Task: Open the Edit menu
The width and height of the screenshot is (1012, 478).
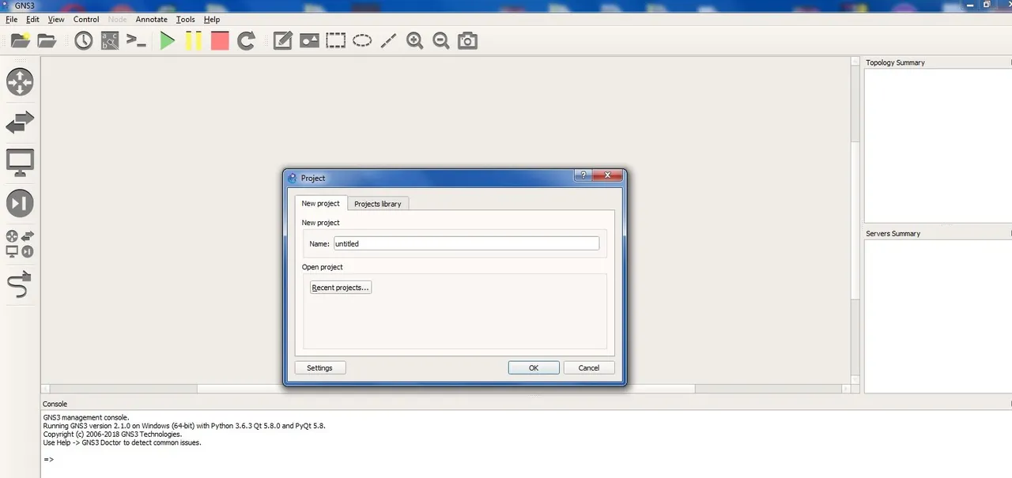Action: point(32,19)
